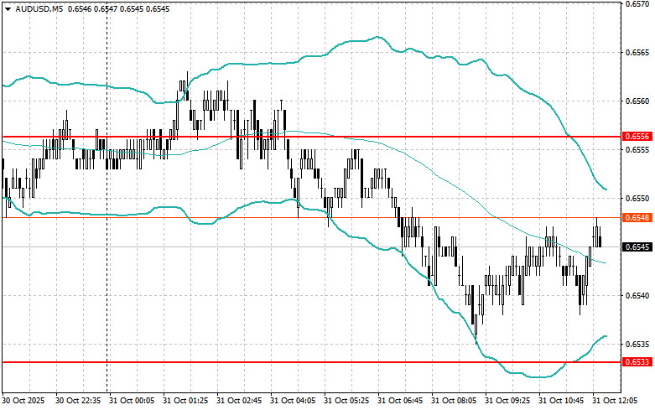Click the 0.6535 price scale value

[637, 345]
